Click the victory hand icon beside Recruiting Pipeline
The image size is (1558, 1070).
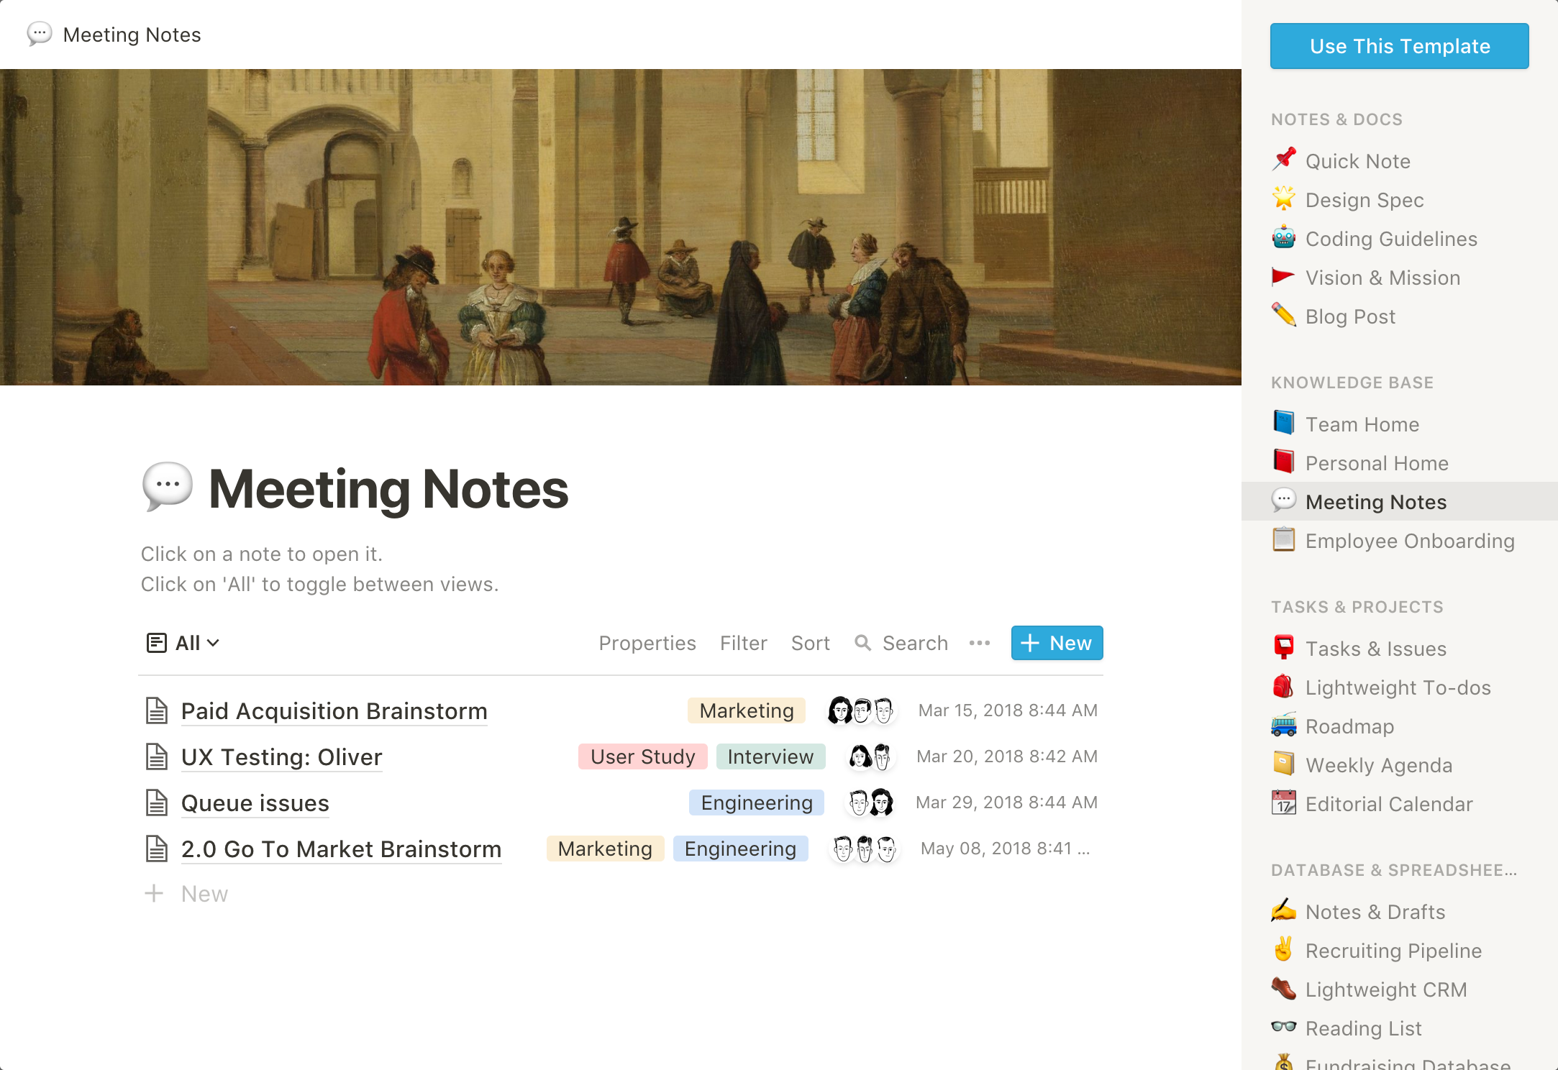pyautogui.click(x=1283, y=949)
